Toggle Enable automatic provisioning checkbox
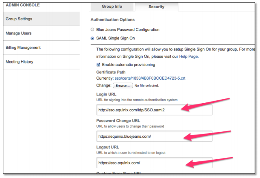260x178 pixels. pyautogui.click(x=99, y=65)
